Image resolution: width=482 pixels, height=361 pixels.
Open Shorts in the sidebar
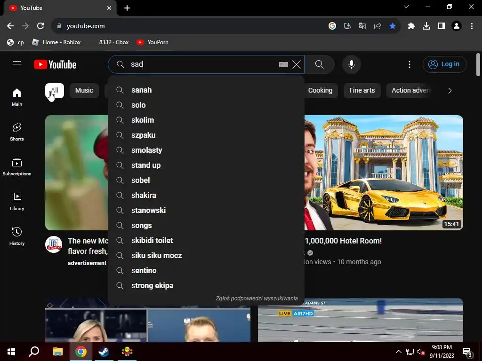click(17, 132)
